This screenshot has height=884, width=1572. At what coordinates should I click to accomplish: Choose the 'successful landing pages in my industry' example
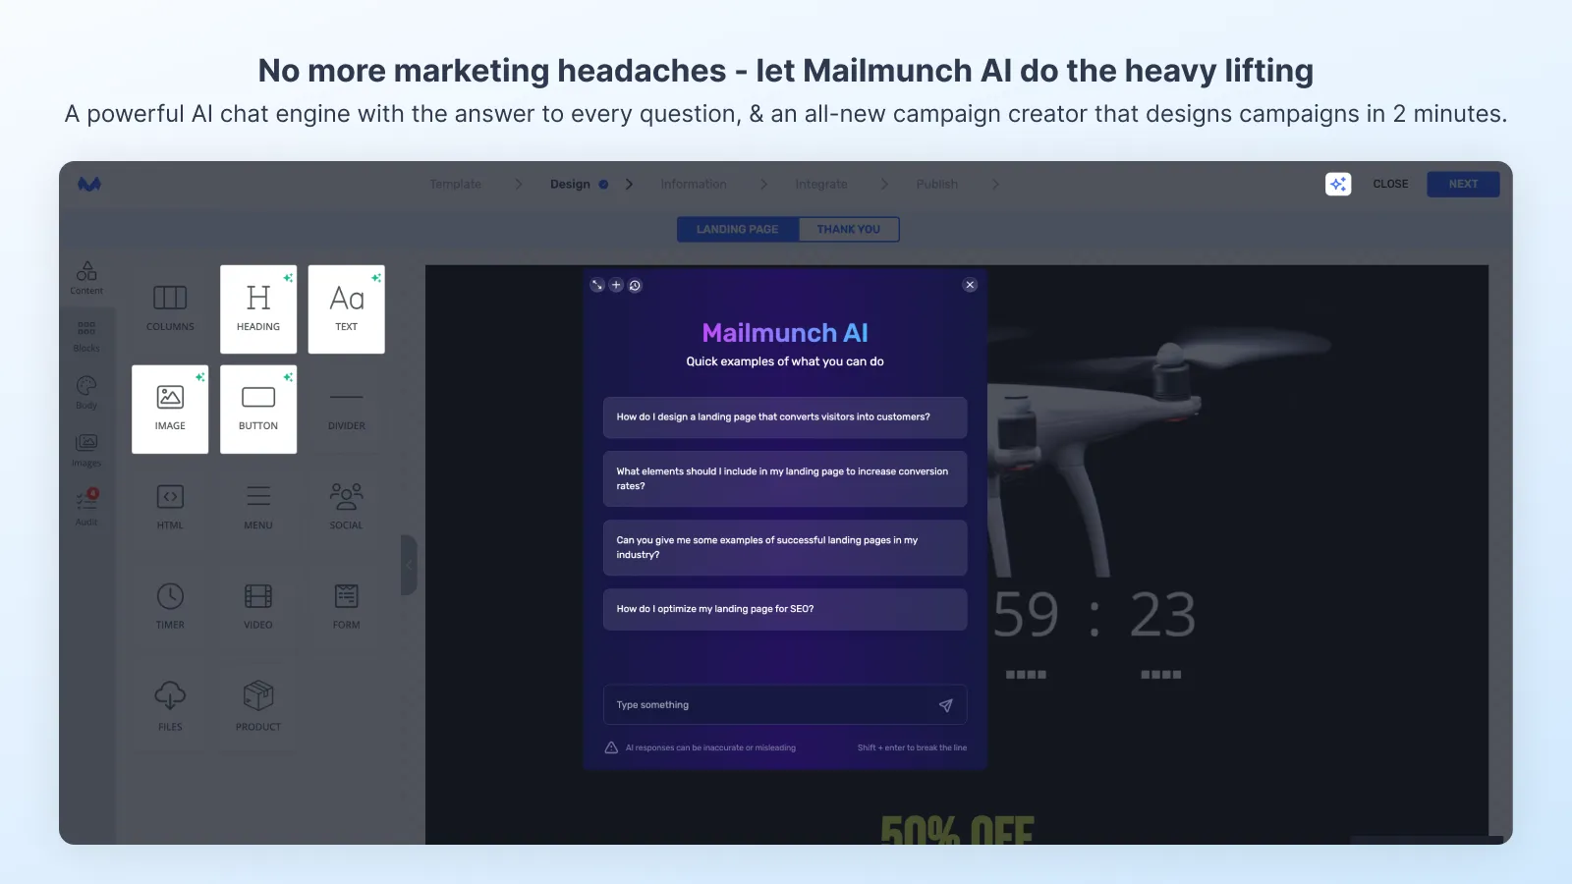click(785, 547)
